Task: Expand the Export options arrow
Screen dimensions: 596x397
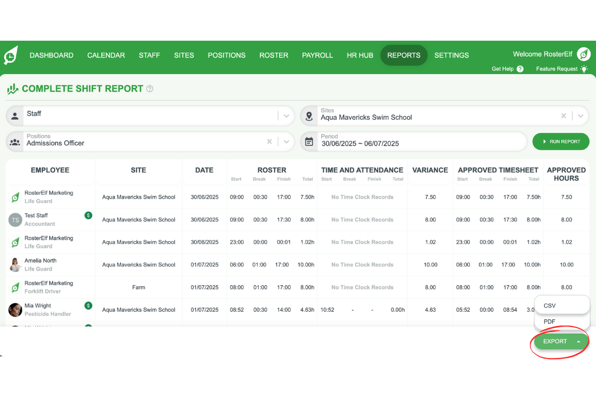Action: [578, 341]
